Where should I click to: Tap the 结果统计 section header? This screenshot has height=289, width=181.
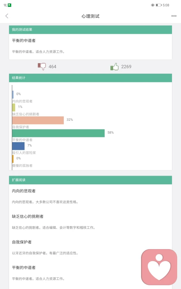pos(90,78)
